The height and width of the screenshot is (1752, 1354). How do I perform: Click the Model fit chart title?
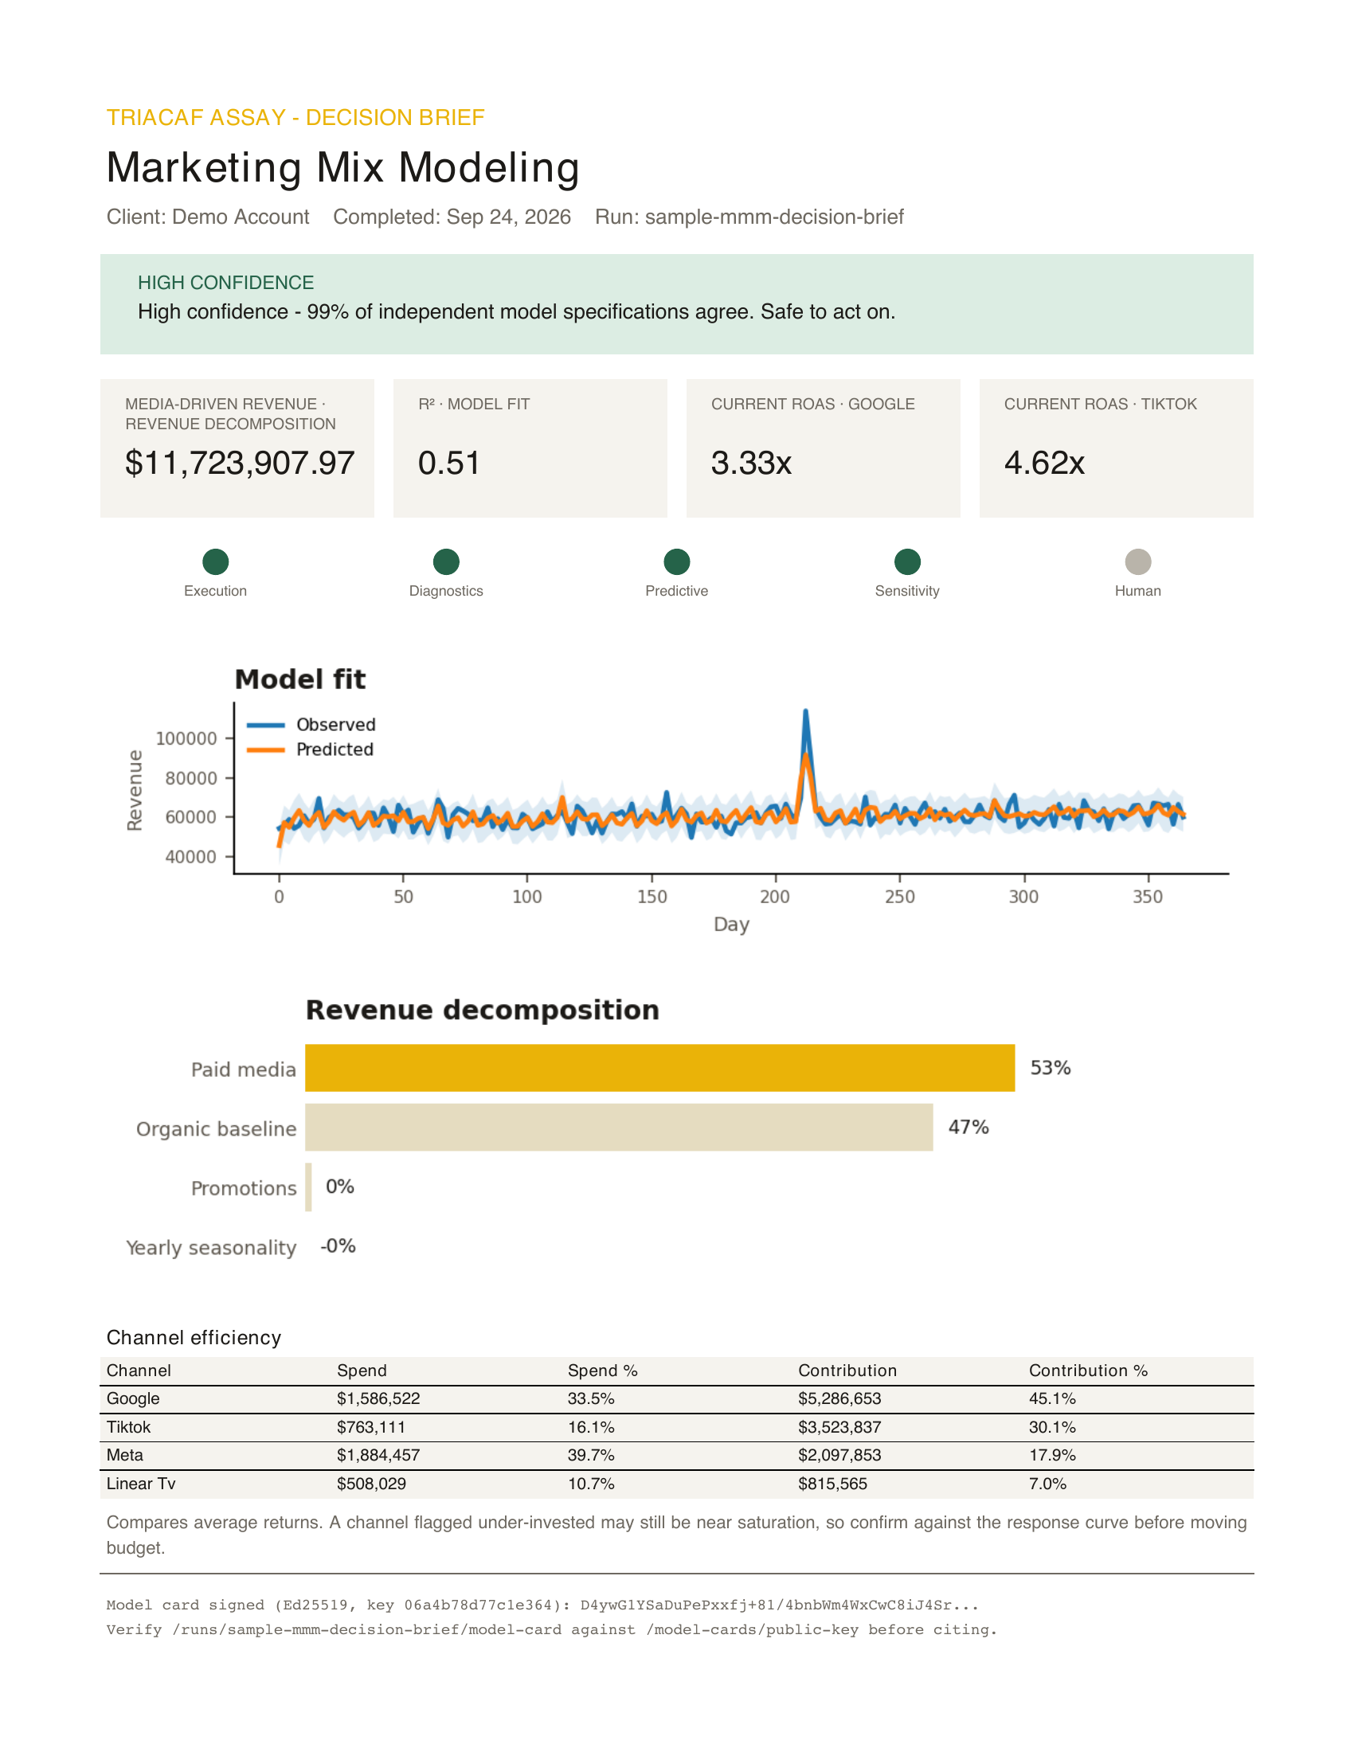point(300,679)
